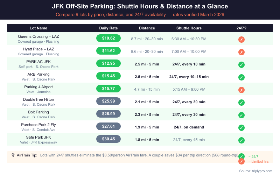The image size is (280, 175).
Task: Click the $12.95 rate badge
Action: (x=108, y=64)
